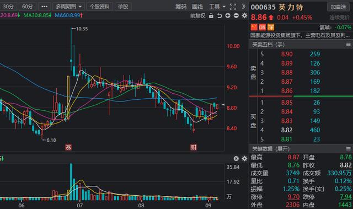Click sell level 5 volume 259

(x=315, y=54)
